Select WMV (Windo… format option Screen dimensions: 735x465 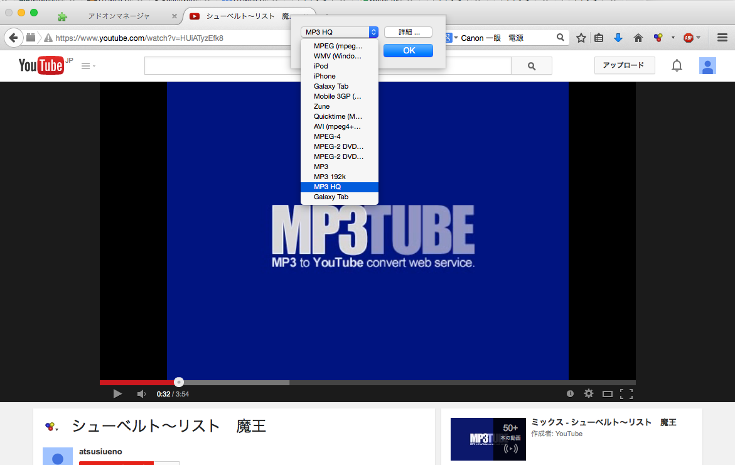coord(340,56)
